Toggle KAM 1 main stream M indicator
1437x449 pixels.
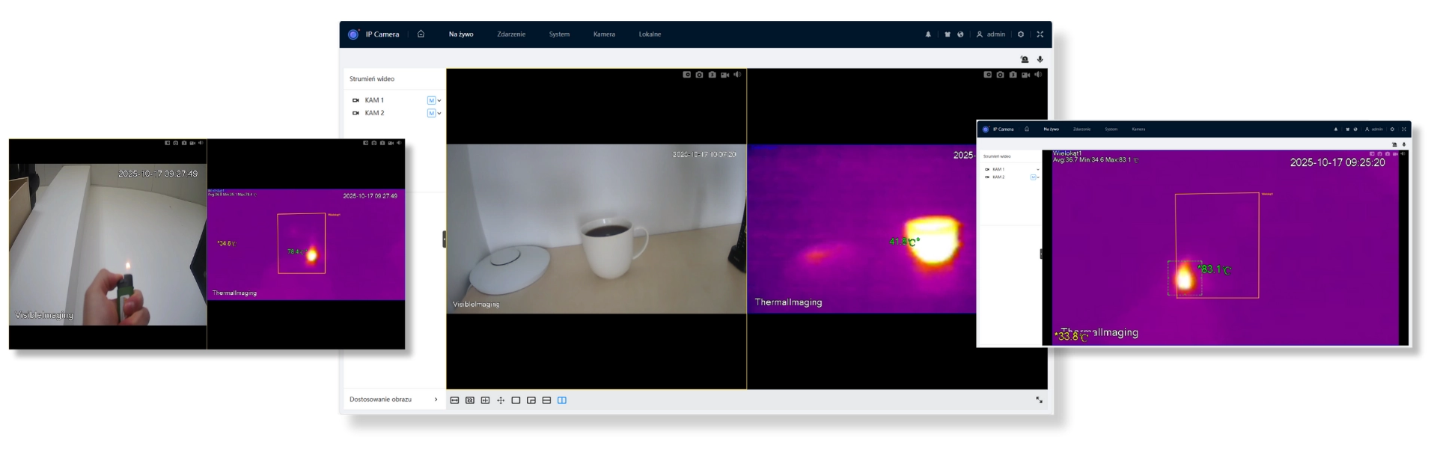pyautogui.click(x=431, y=100)
